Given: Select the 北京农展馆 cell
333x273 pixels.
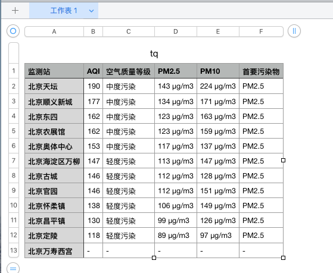Looking at the screenshot, I should 54,131.
